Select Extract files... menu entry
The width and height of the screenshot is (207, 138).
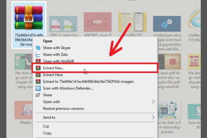(x=95, y=68)
